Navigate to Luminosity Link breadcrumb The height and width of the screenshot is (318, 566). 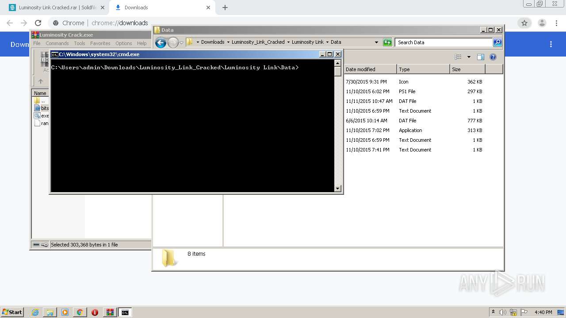(308, 42)
